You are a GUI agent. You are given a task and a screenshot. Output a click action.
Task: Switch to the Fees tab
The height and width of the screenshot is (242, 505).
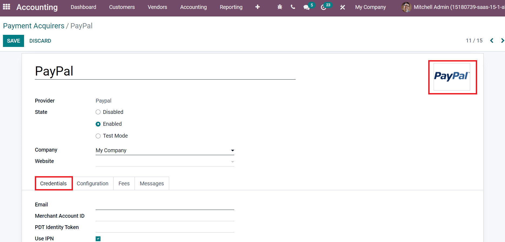[x=124, y=183]
